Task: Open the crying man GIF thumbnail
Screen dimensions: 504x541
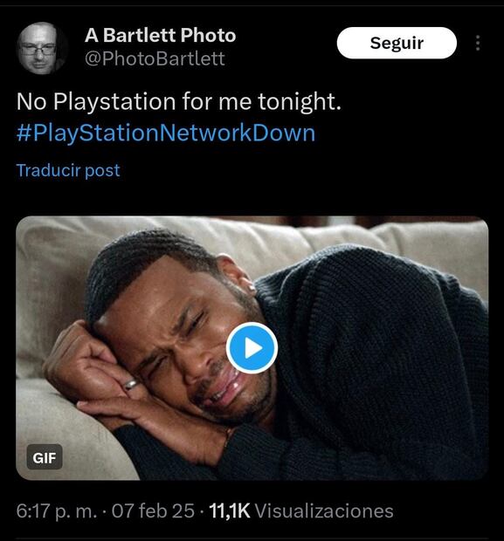Action: click(252, 348)
